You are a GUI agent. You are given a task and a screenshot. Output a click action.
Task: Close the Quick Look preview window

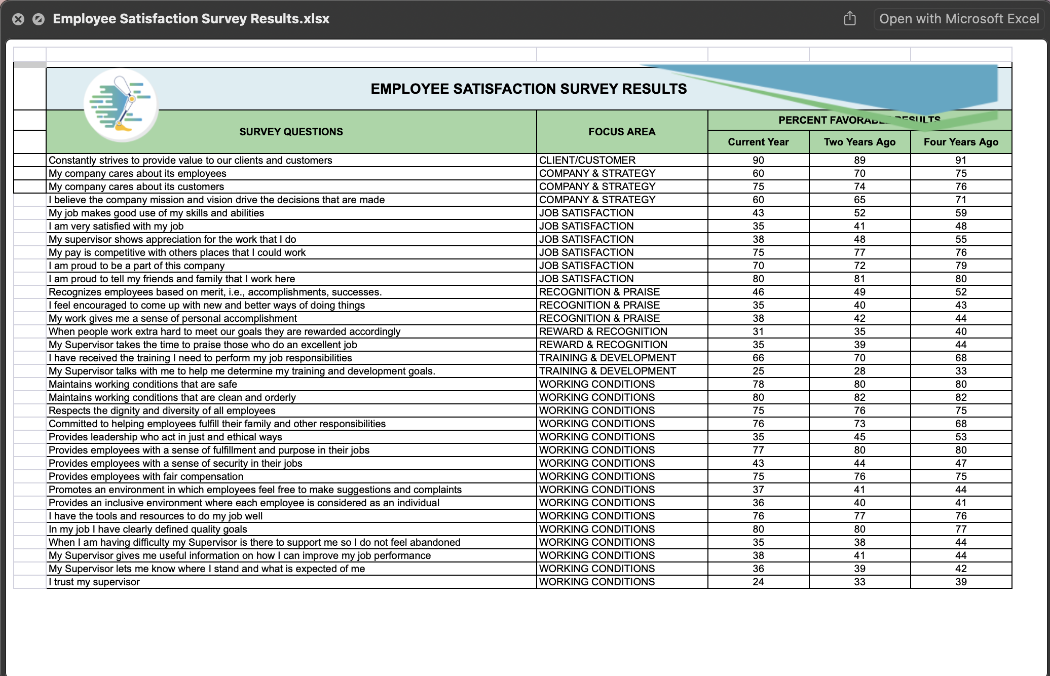(x=18, y=19)
